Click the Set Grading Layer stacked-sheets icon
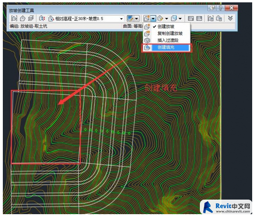Image resolution: width=255 pixels, height=217 pixels. click(31, 18)
